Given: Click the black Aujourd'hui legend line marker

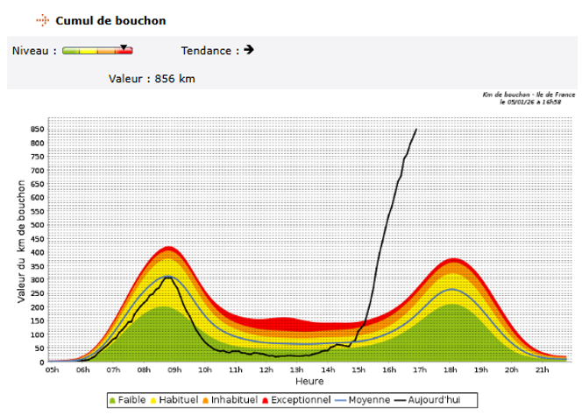Looking at the screenshot, I should [x=406, y=400].
